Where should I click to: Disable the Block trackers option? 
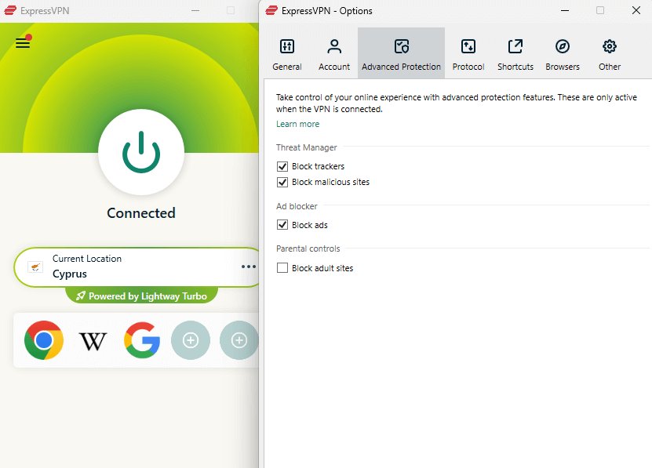pyautogui.click(x=282, y=166)
